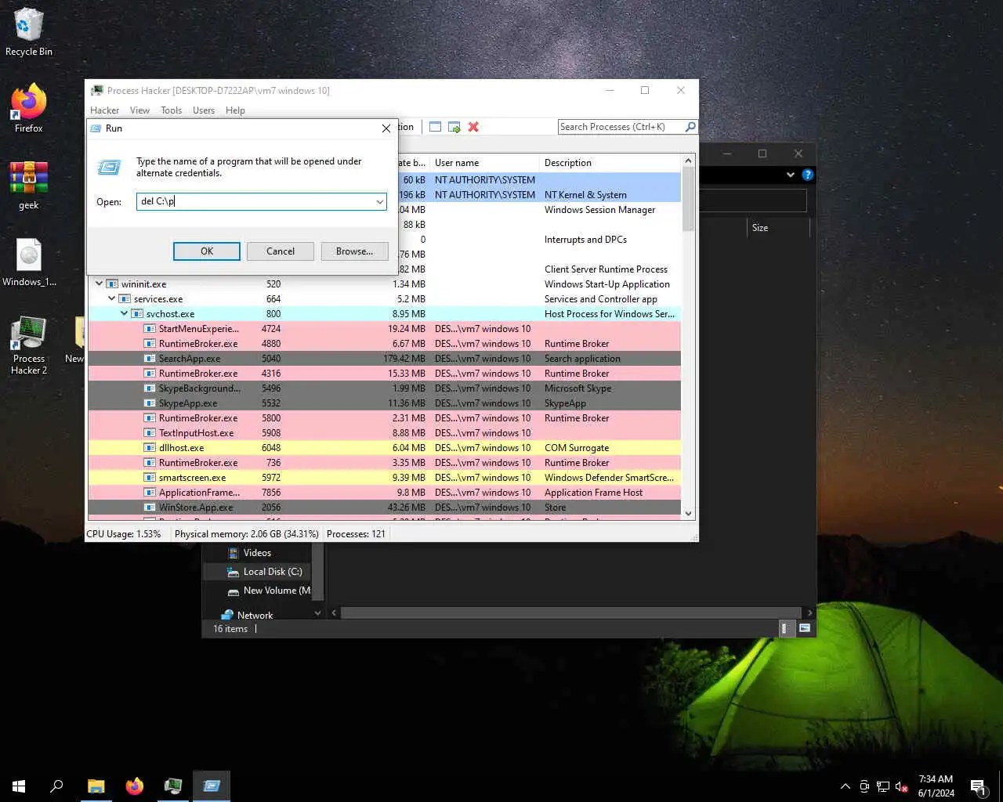The height and width of the screenshot is (802, 1003).
Task: Click OK in the Run dialog
Action: click(207, 251)
